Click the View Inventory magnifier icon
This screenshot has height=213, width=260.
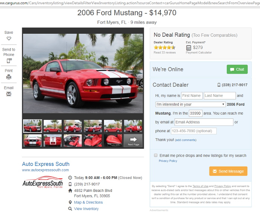click(70, 209)
